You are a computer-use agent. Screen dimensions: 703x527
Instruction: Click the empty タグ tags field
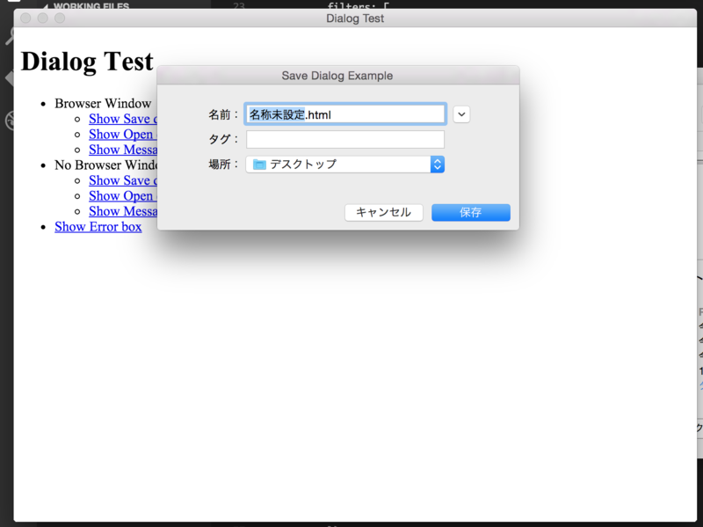(344, 139)
